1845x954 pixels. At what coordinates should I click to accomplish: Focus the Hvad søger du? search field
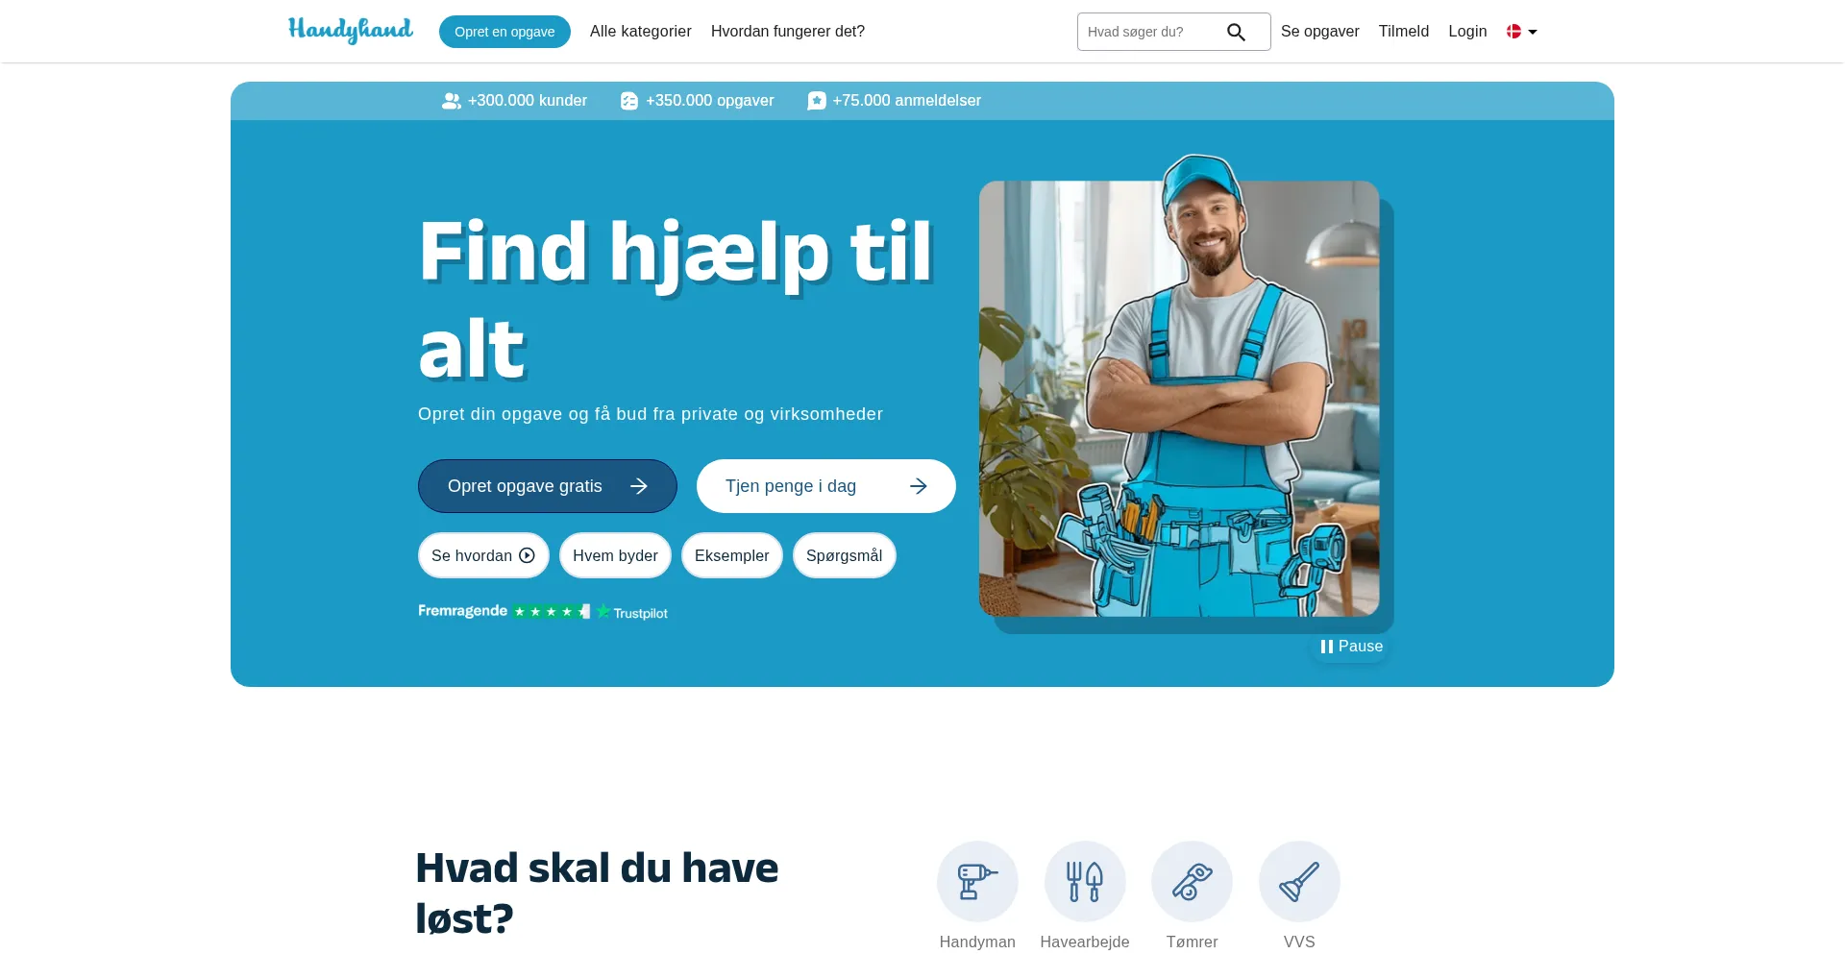click(1151, 32)
